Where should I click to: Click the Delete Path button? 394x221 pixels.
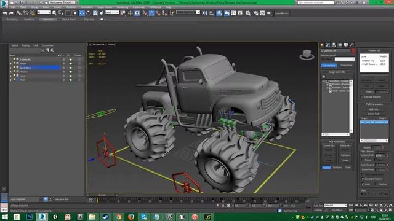[x=374, y=114]
